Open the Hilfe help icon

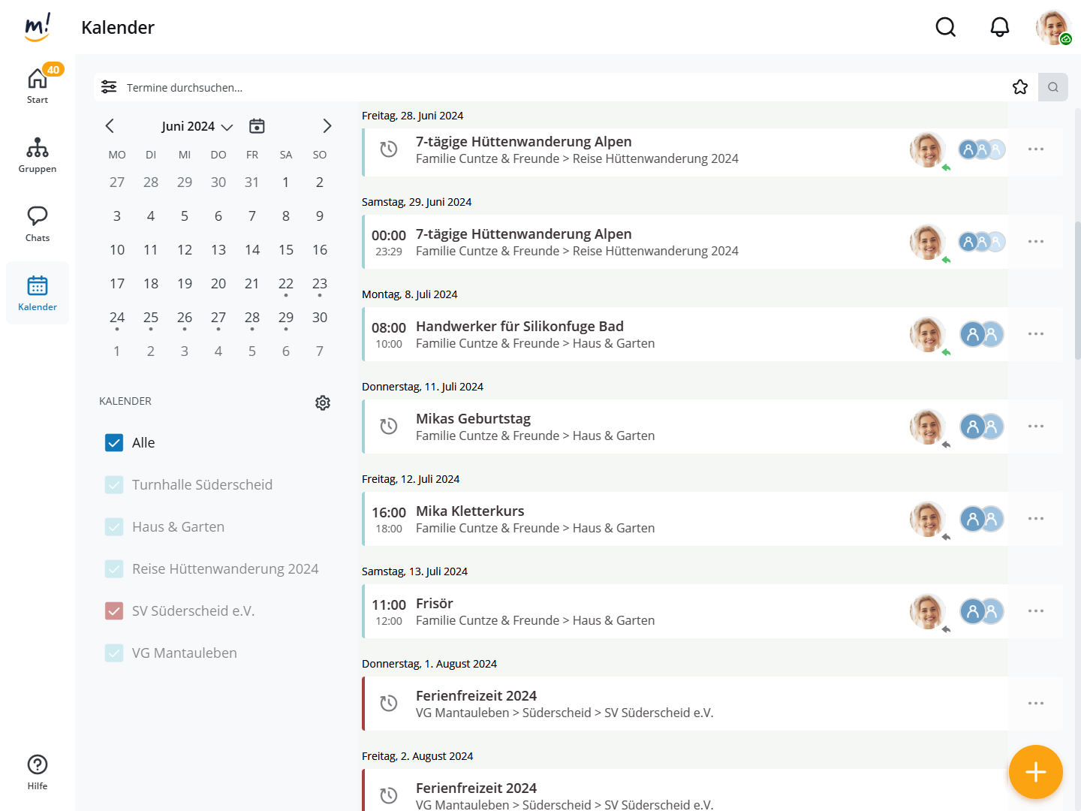tap(38, 764)
